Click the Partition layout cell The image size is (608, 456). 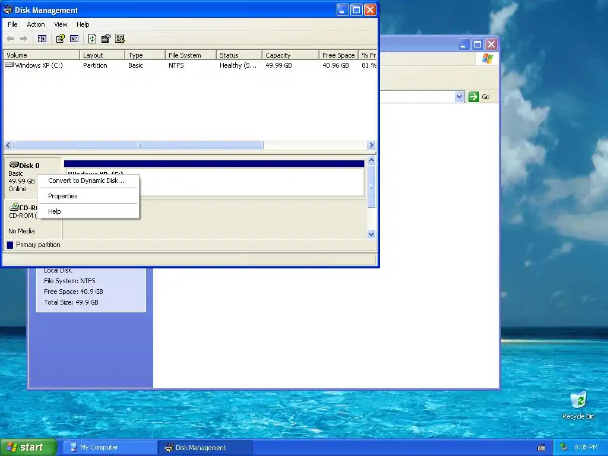point(95,65)
